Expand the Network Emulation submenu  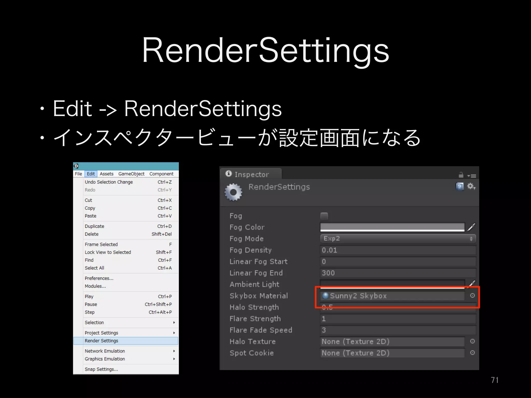pyautogui.click(x=131, y=351)
